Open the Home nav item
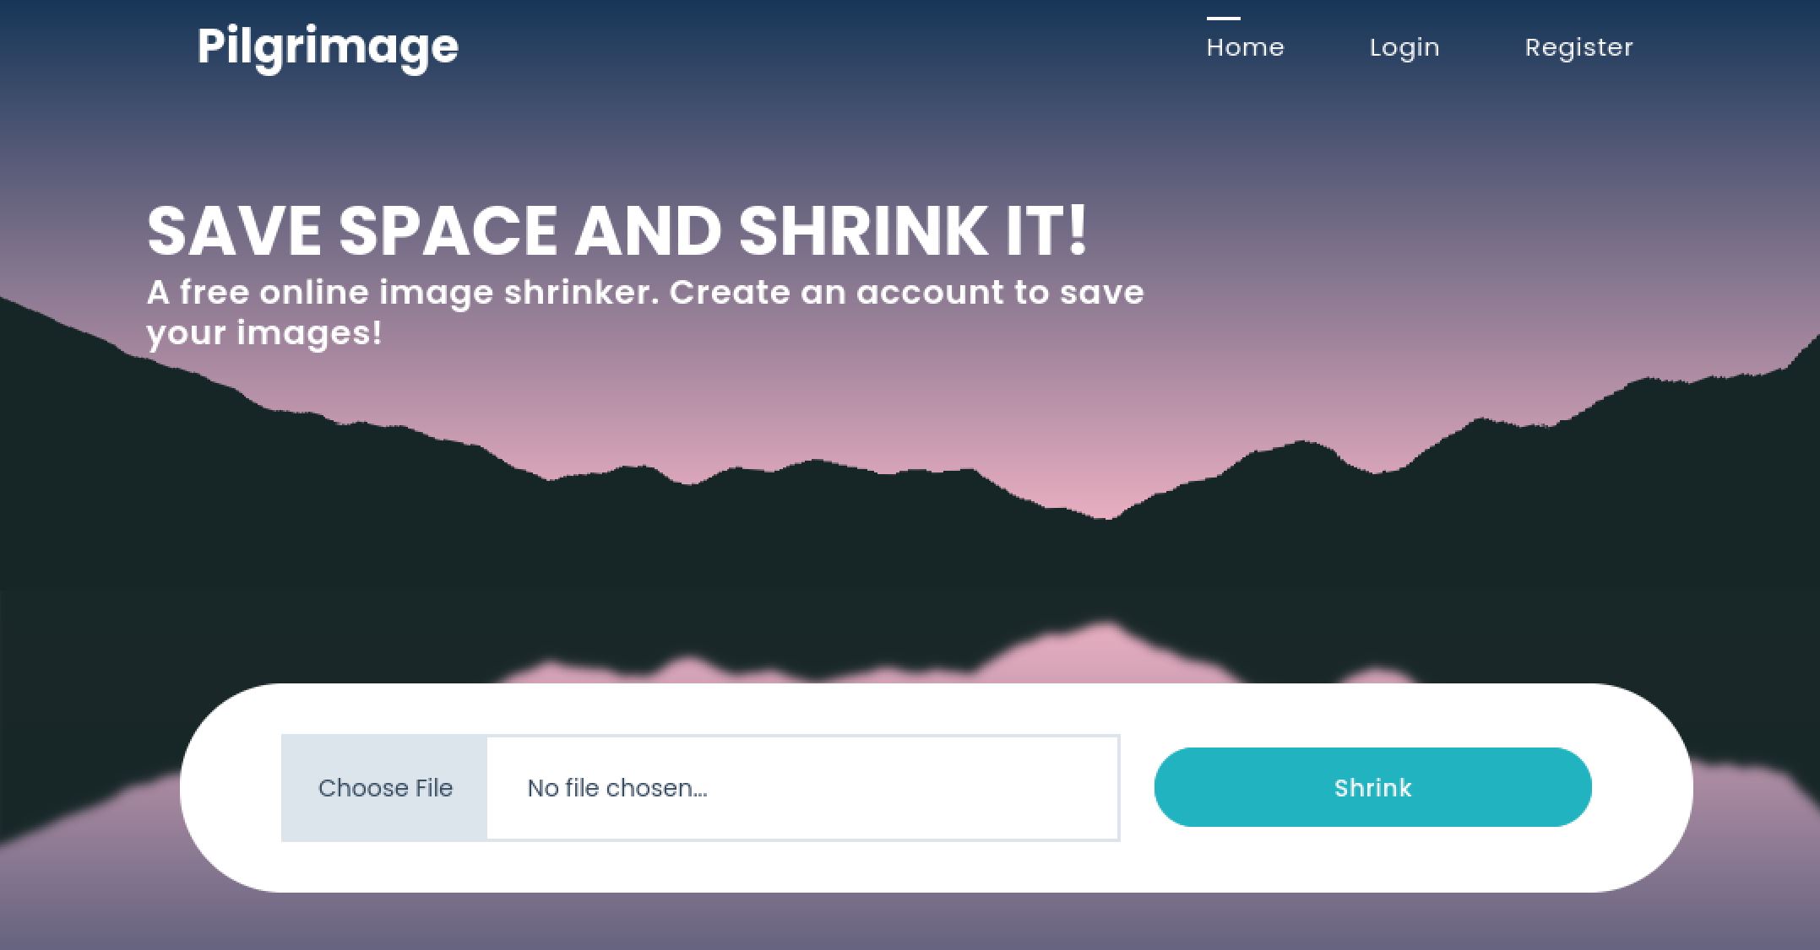Screen dimensions: 1820x950 1245,47
